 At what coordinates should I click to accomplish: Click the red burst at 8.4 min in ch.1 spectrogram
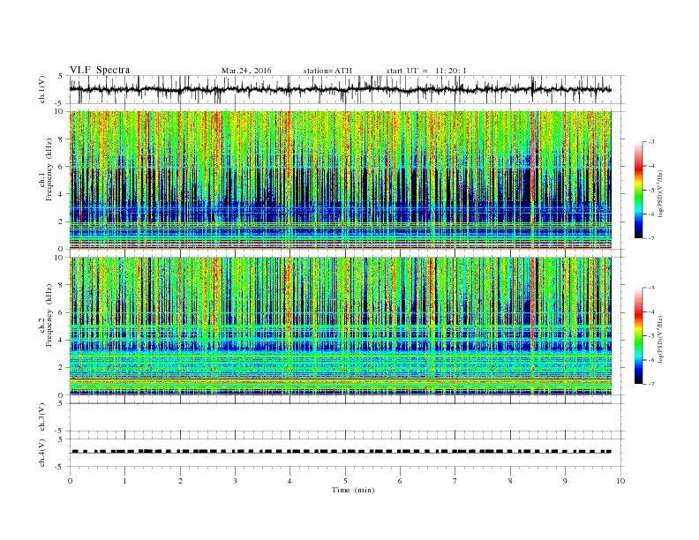pos(532,178)
